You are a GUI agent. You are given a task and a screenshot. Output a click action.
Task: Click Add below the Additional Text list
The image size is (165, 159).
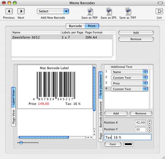tap(116, 113)
